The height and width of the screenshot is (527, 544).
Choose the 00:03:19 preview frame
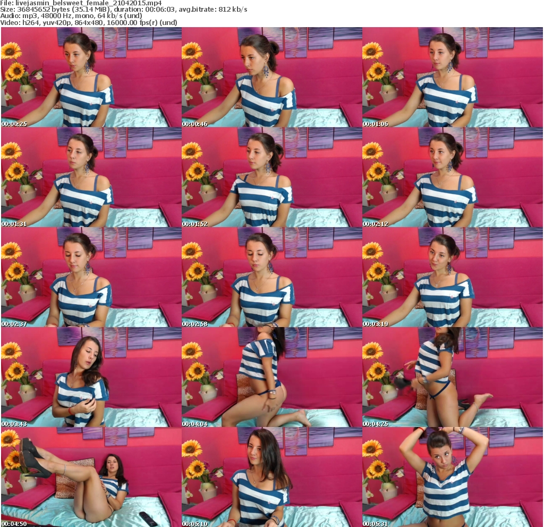click(452, 277)
